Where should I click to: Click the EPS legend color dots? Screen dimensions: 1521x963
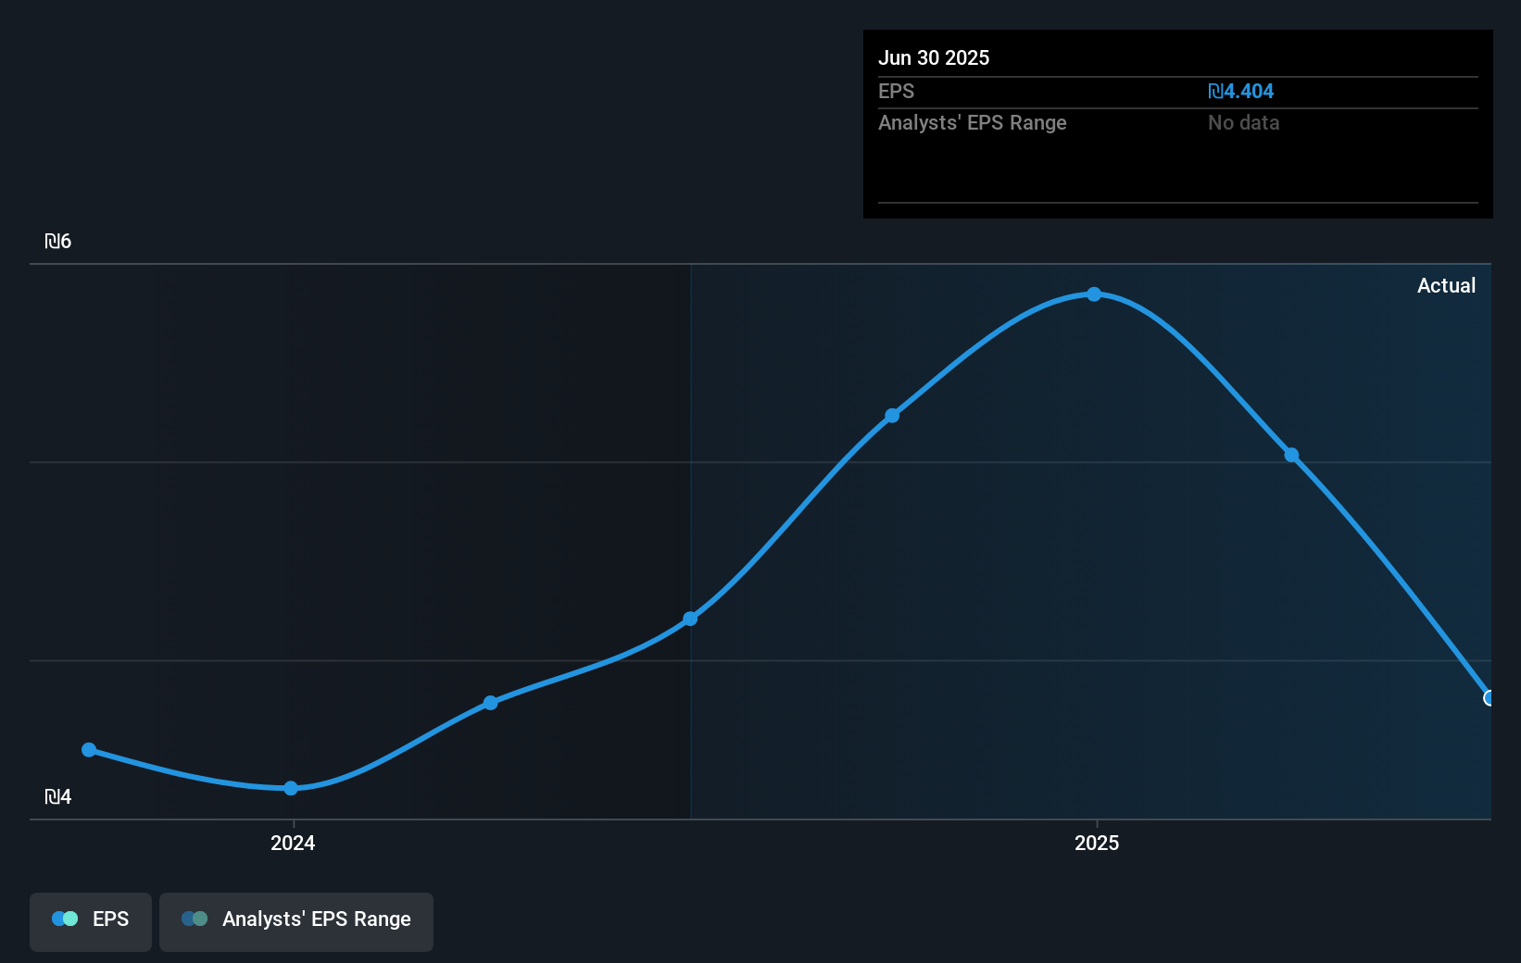tap(66, 919)
